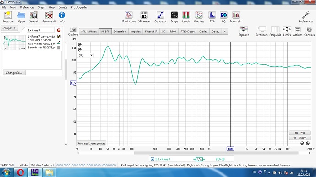Switch to the GD tab
316x177 pixels.
click(x=163, y=32)
